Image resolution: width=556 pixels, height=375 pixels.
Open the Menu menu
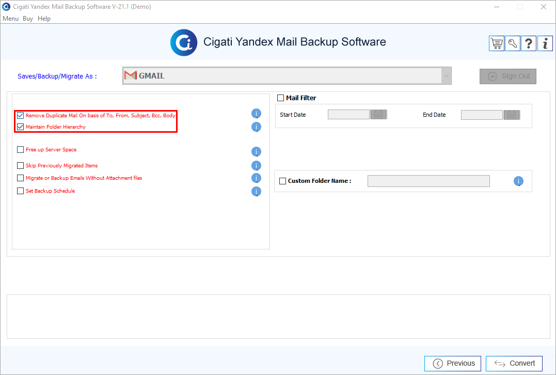(10, 19)
